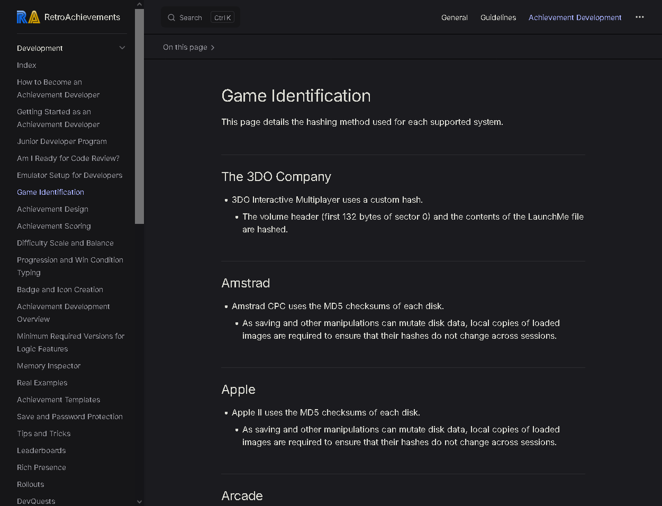
Task: Select the Rich Presence sidebar link
Action: (41, 467)
